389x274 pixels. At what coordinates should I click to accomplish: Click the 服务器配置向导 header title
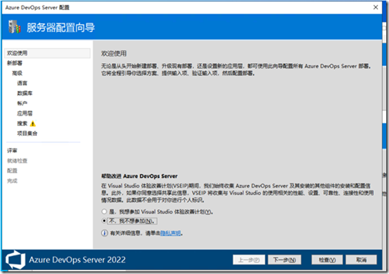61,27
